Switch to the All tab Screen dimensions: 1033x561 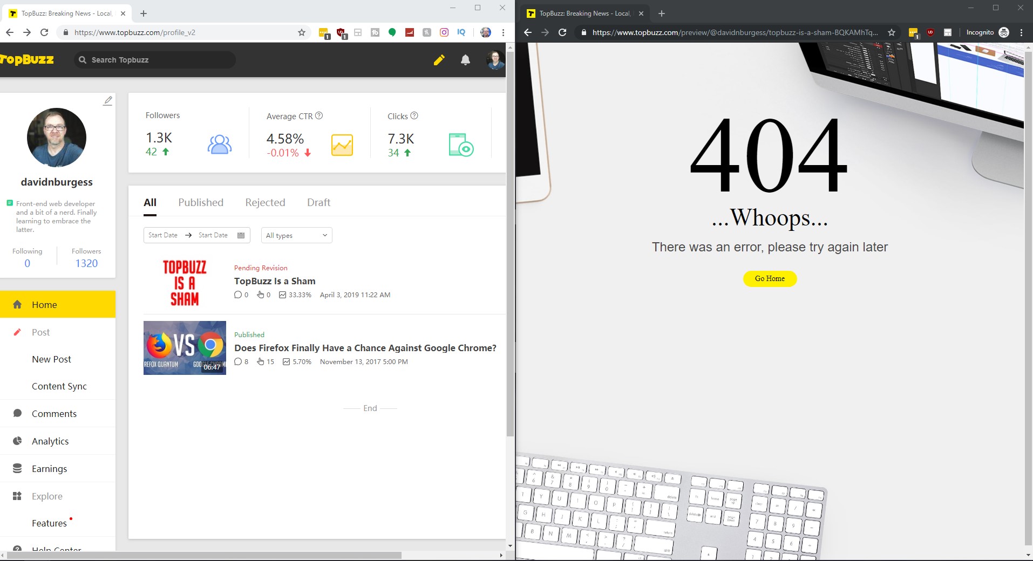click(x=150, y=203)
